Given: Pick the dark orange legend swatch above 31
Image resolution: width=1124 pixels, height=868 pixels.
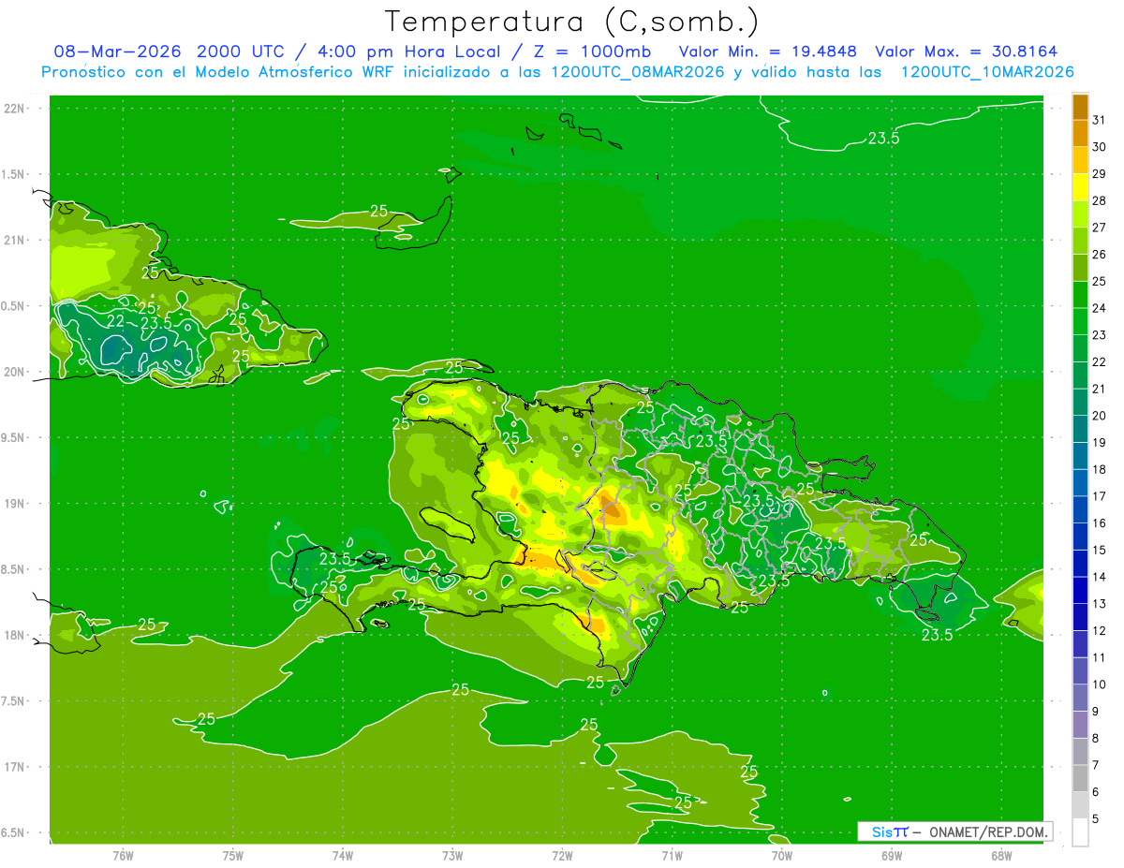Looking at the screenshot, I should coord(1080,108).
